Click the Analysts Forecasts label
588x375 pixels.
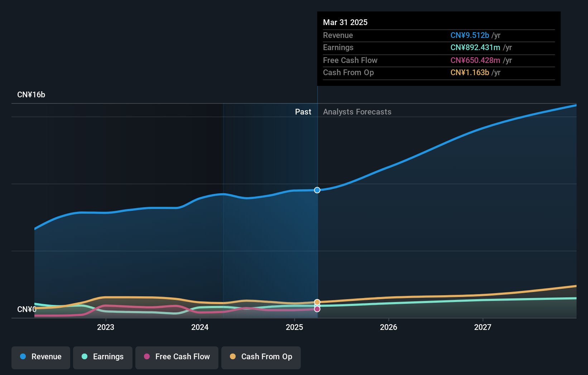tap(357, 112)
